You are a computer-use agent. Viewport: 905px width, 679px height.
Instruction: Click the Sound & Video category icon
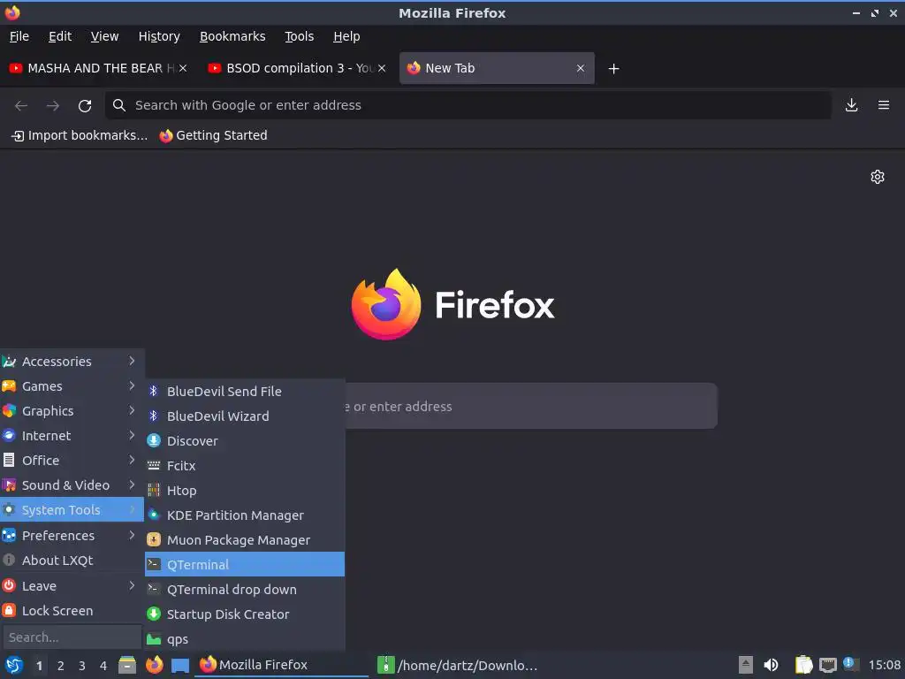tap(9, 485)
